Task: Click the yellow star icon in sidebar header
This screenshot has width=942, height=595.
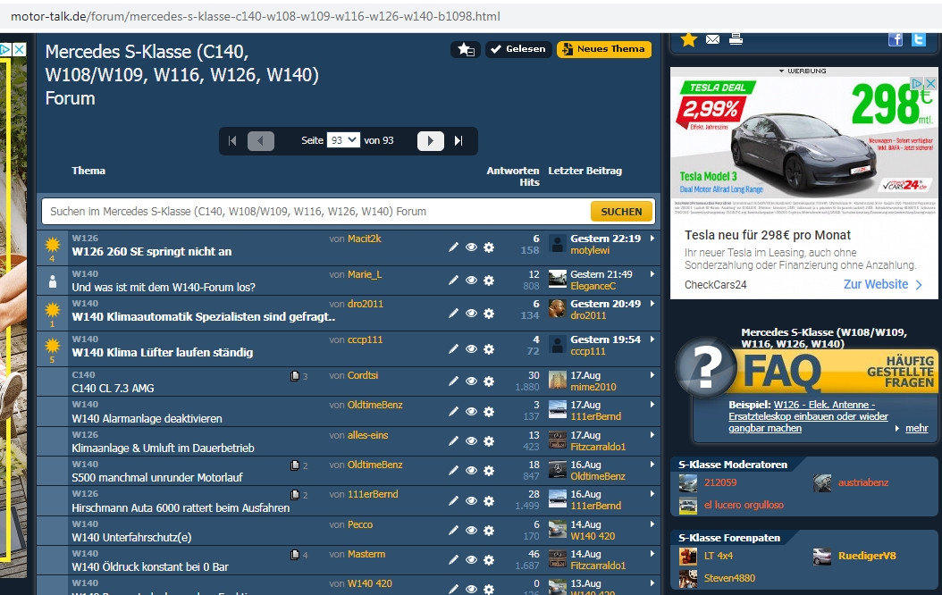Action: [x=688, y=39]
